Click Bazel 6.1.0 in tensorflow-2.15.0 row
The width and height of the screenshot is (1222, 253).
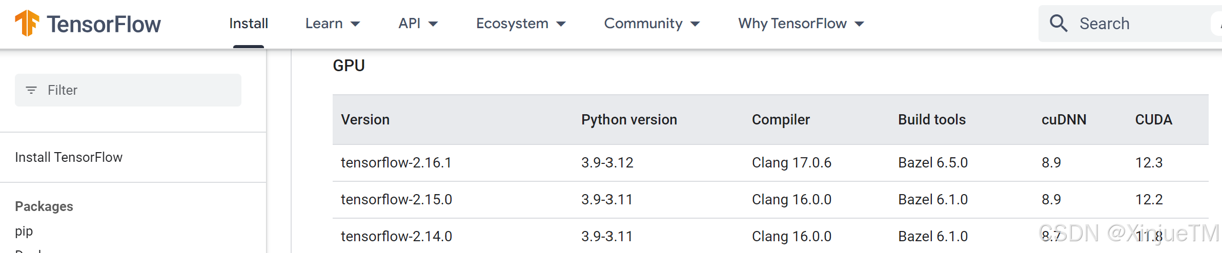(933, 200)
